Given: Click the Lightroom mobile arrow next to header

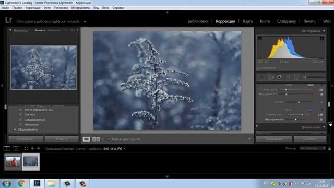Looking at the screenshot, I should click(85, 22).
